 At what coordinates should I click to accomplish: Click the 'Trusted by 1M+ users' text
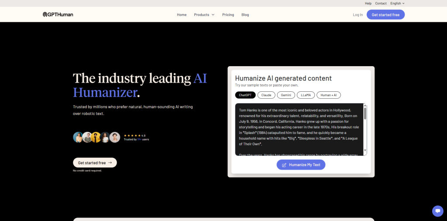click(136, 140)
